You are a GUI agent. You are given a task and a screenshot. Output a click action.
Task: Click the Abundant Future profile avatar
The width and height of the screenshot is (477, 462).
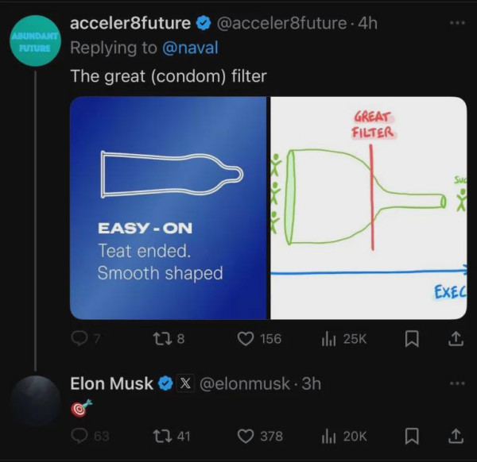pos(31,42)
